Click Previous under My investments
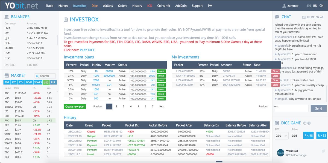The image size is (328, 163). (263, 107)
